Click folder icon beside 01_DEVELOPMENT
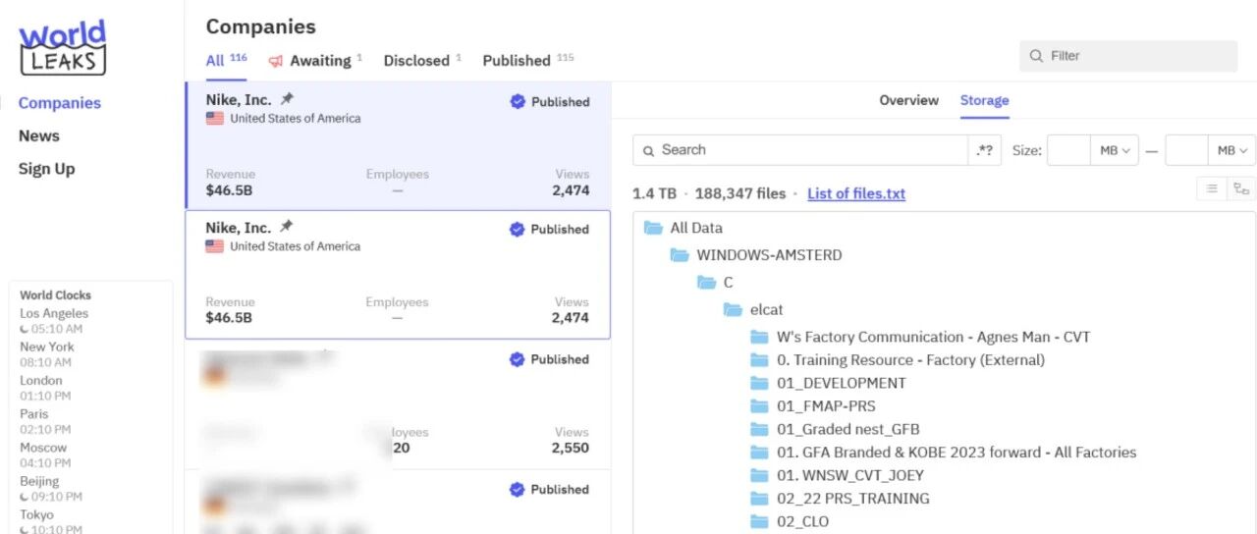 coord(759,383)
